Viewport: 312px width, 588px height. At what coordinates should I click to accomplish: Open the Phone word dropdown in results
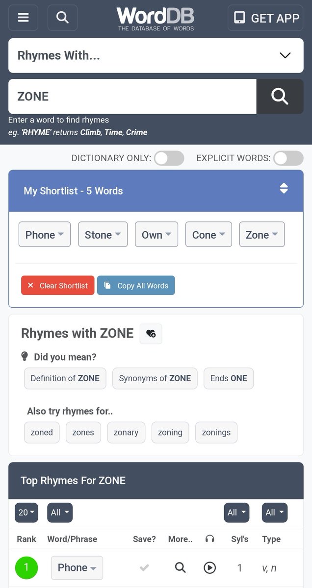(77, 568)
